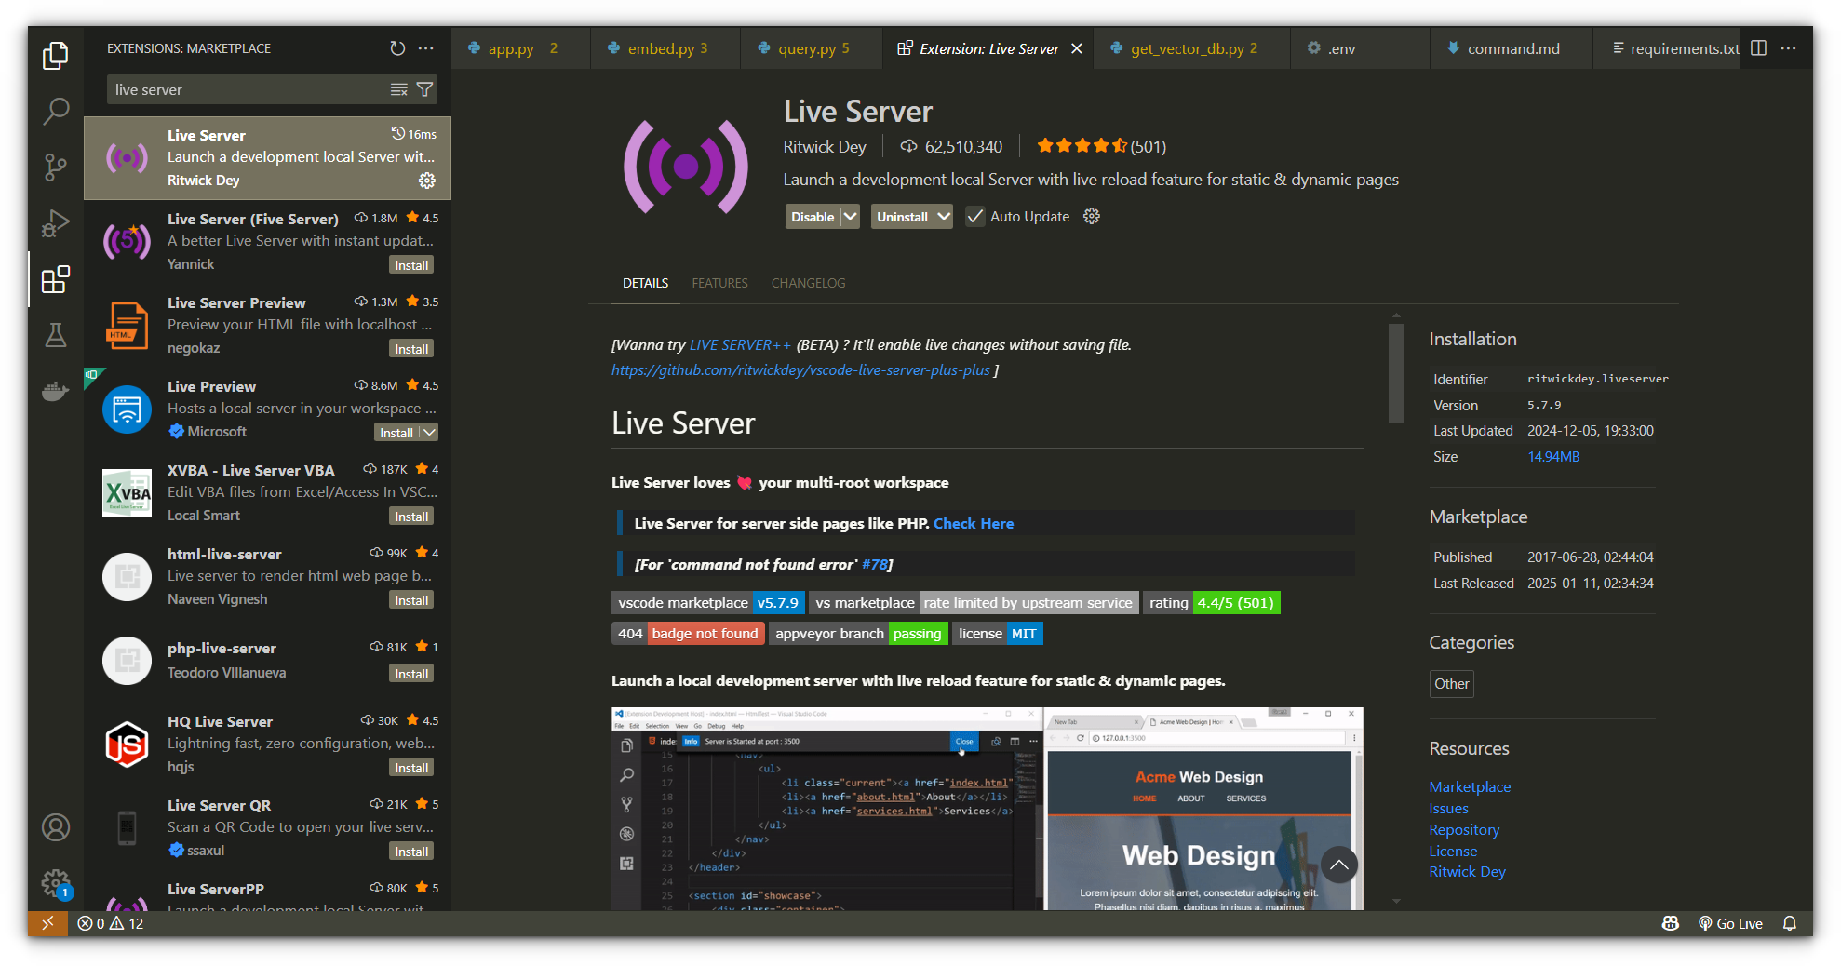Open the Accounts icon in activity bar
Viewport: 1841px width, 966px height.
[56, 826]
